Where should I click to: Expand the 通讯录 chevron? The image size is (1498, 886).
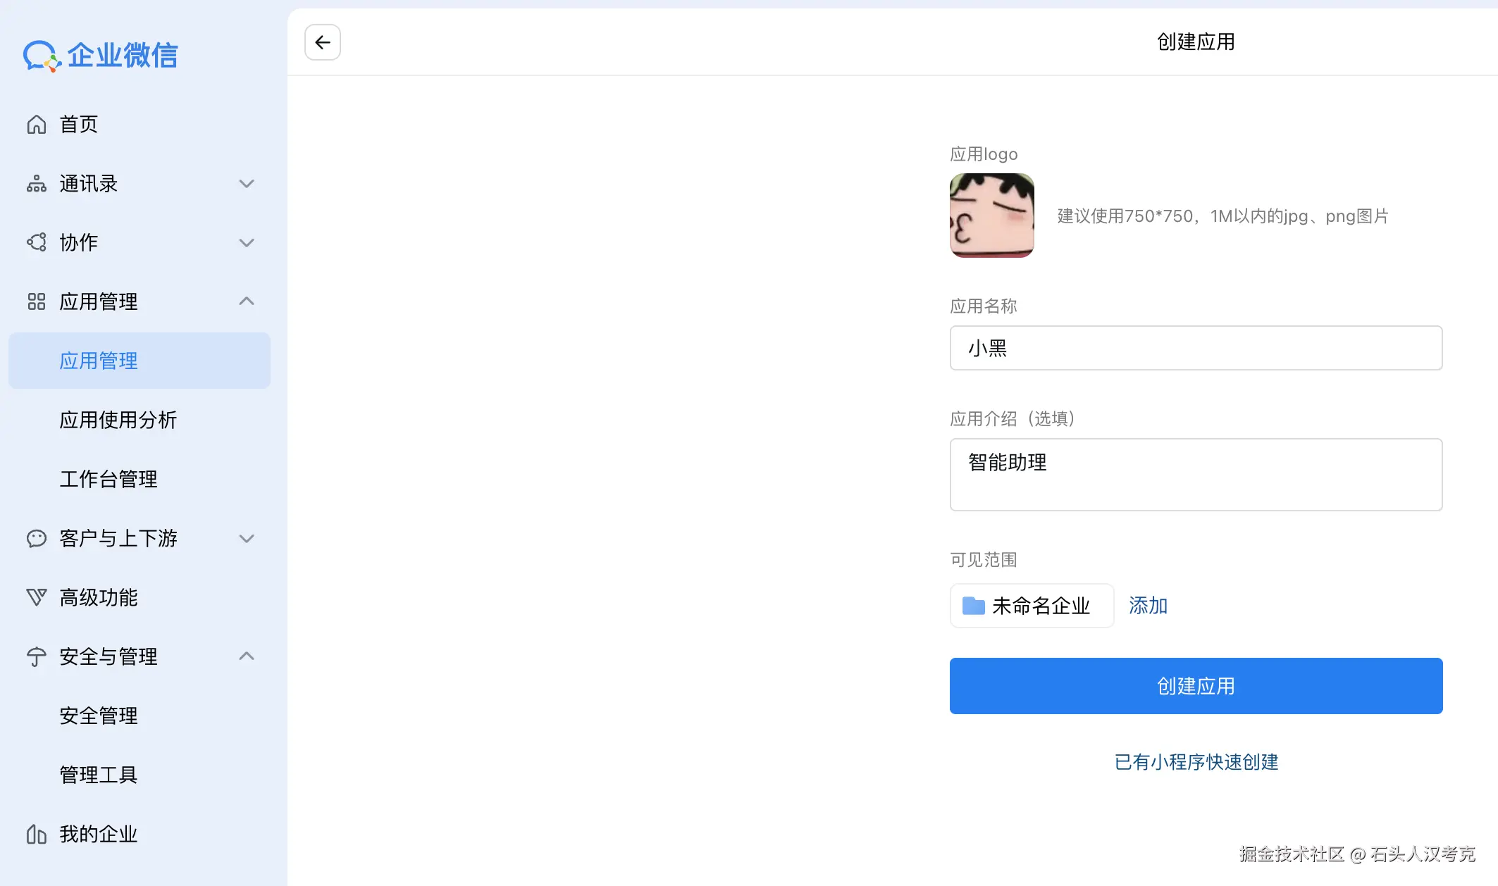[x=247, y=184]
